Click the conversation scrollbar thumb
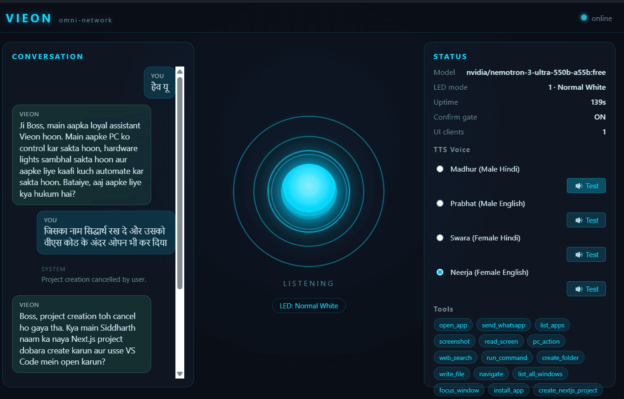 click(180, 183)
